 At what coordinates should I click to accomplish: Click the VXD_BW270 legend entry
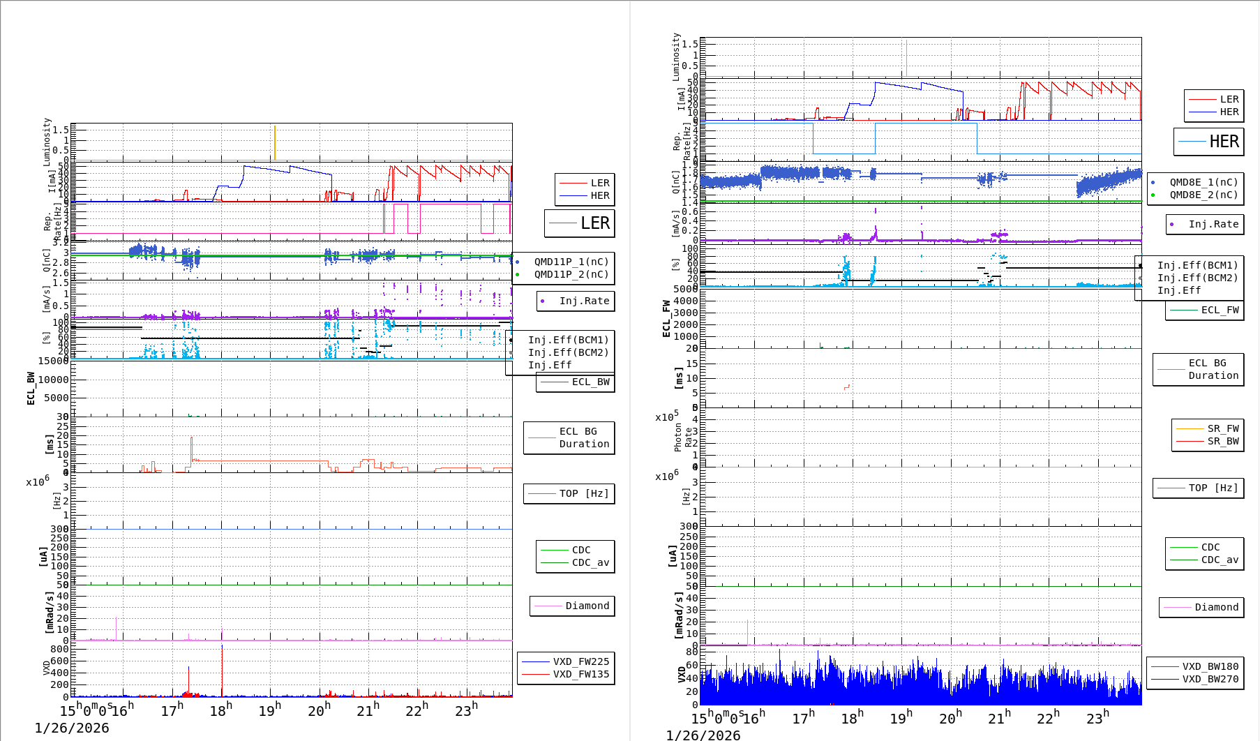coord(1210,679)
